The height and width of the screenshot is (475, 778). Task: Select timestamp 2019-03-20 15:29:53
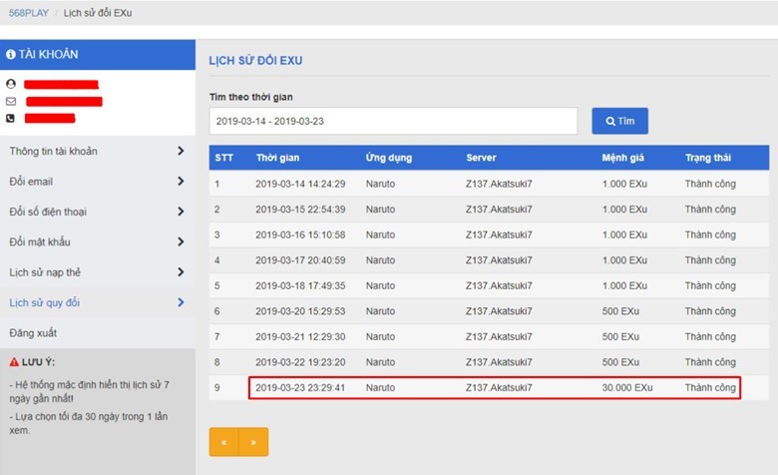[300, 311]
